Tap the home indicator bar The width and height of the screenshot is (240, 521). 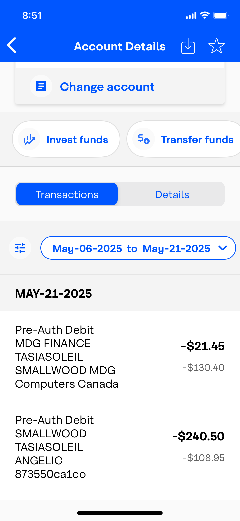coord(120,513)
